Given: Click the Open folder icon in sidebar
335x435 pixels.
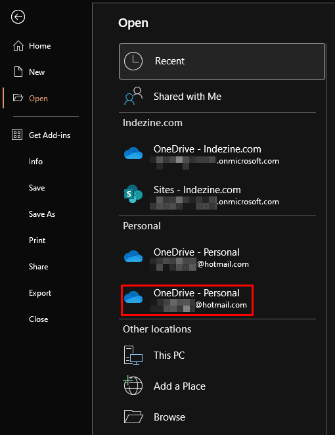Looking at the screenshot, I should [18, 98].
